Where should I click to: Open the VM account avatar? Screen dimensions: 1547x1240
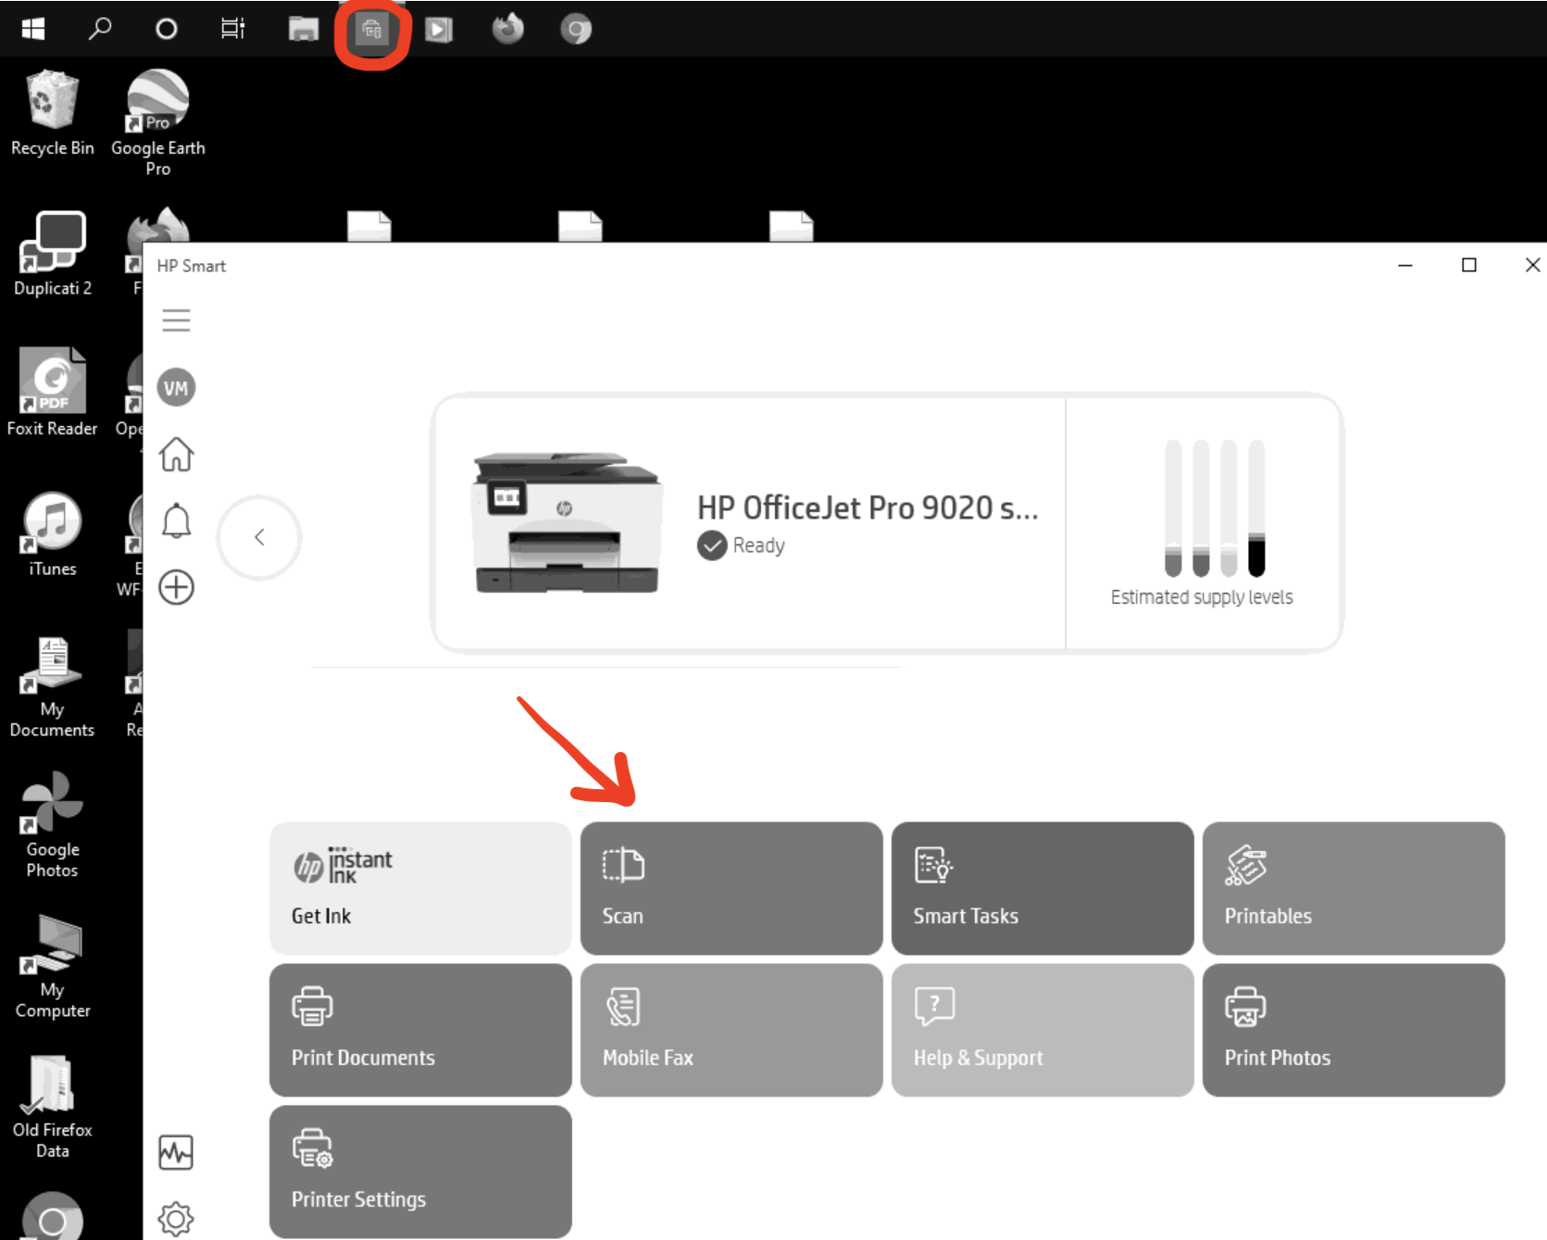pyautogui.click(x=176, y=388)
